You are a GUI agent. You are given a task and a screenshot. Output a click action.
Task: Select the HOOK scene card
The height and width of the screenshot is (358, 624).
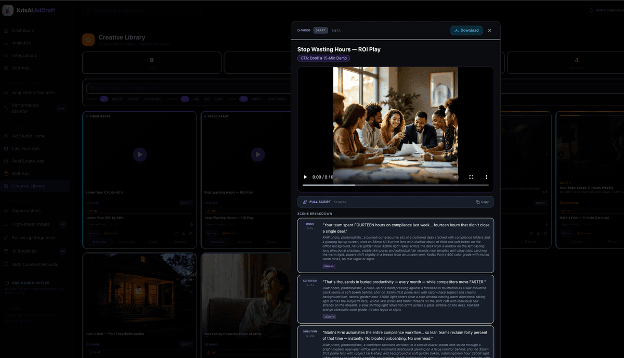coord(396,245)
